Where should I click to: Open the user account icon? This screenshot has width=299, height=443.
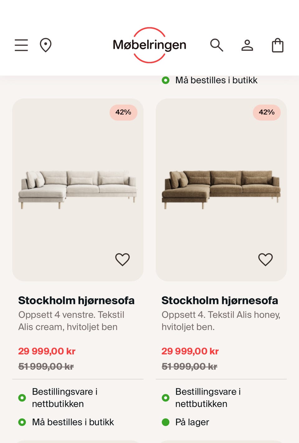point(247,45)
